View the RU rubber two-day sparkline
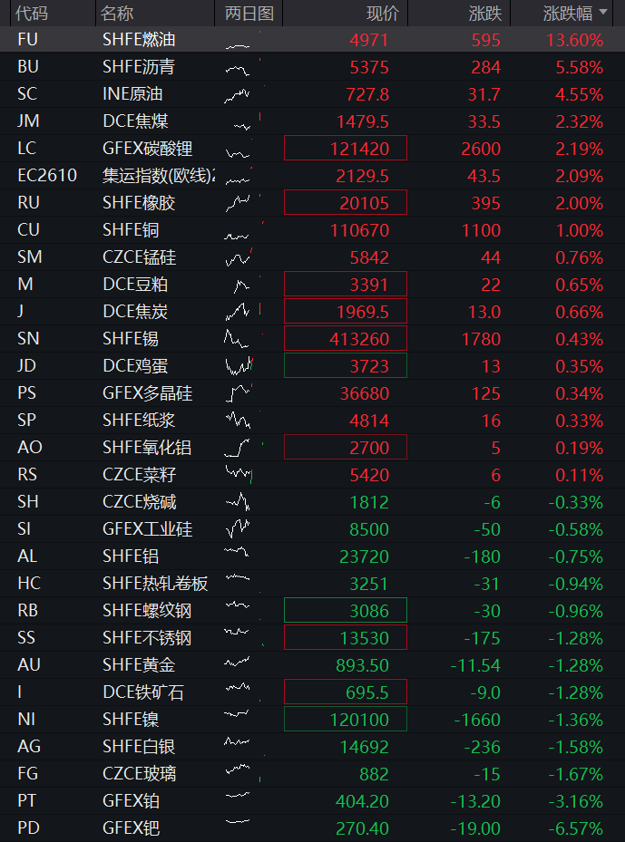Screen dimensions: 625x842 click(x=243, y=203)
